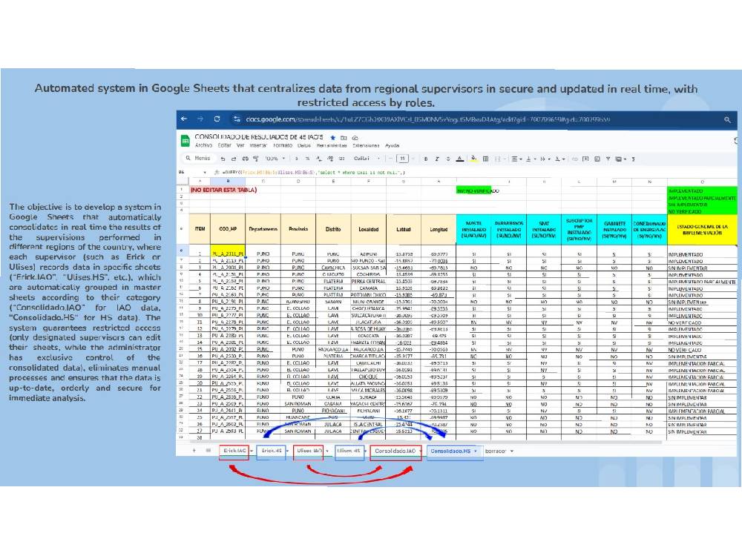Image resolution: width=742 pixels, height=556 pixels.
Task: Open the borrador tab dropdown arrow
Action: [512, 451]
